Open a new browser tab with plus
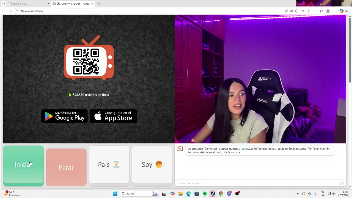 pyautogui.click(x=99, y=4)
